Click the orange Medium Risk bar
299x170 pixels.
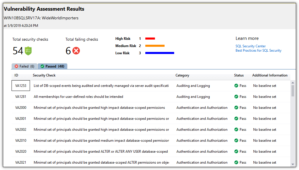tap(155, 46)
